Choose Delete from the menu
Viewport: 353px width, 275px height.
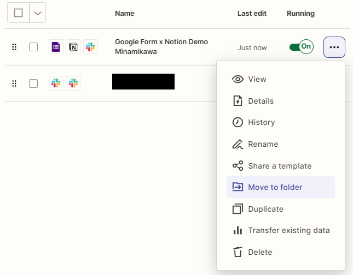coord(281,252)
